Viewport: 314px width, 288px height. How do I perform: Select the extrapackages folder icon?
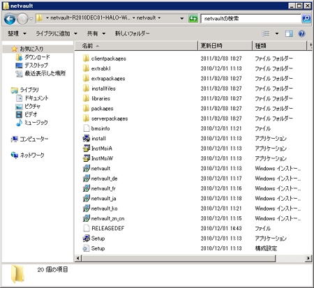coord(86,78)
